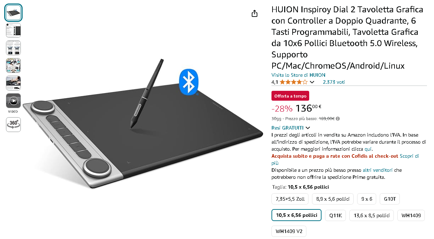Expand the rating dropdown chevron
Viewport: 434px width, 239px height.
312,82
